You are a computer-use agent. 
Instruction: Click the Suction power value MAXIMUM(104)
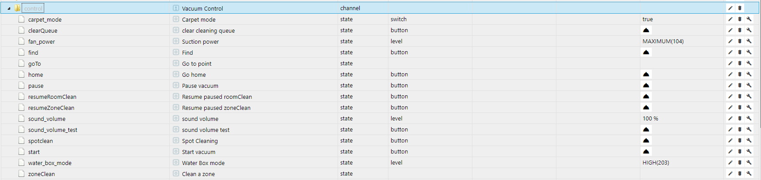663,41
